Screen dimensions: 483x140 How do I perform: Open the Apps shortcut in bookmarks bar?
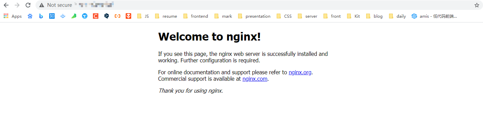[x=13, y=16]
